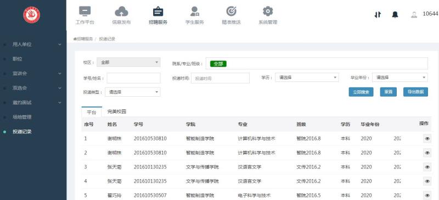Click the 学院 column header

pos(190,125)
